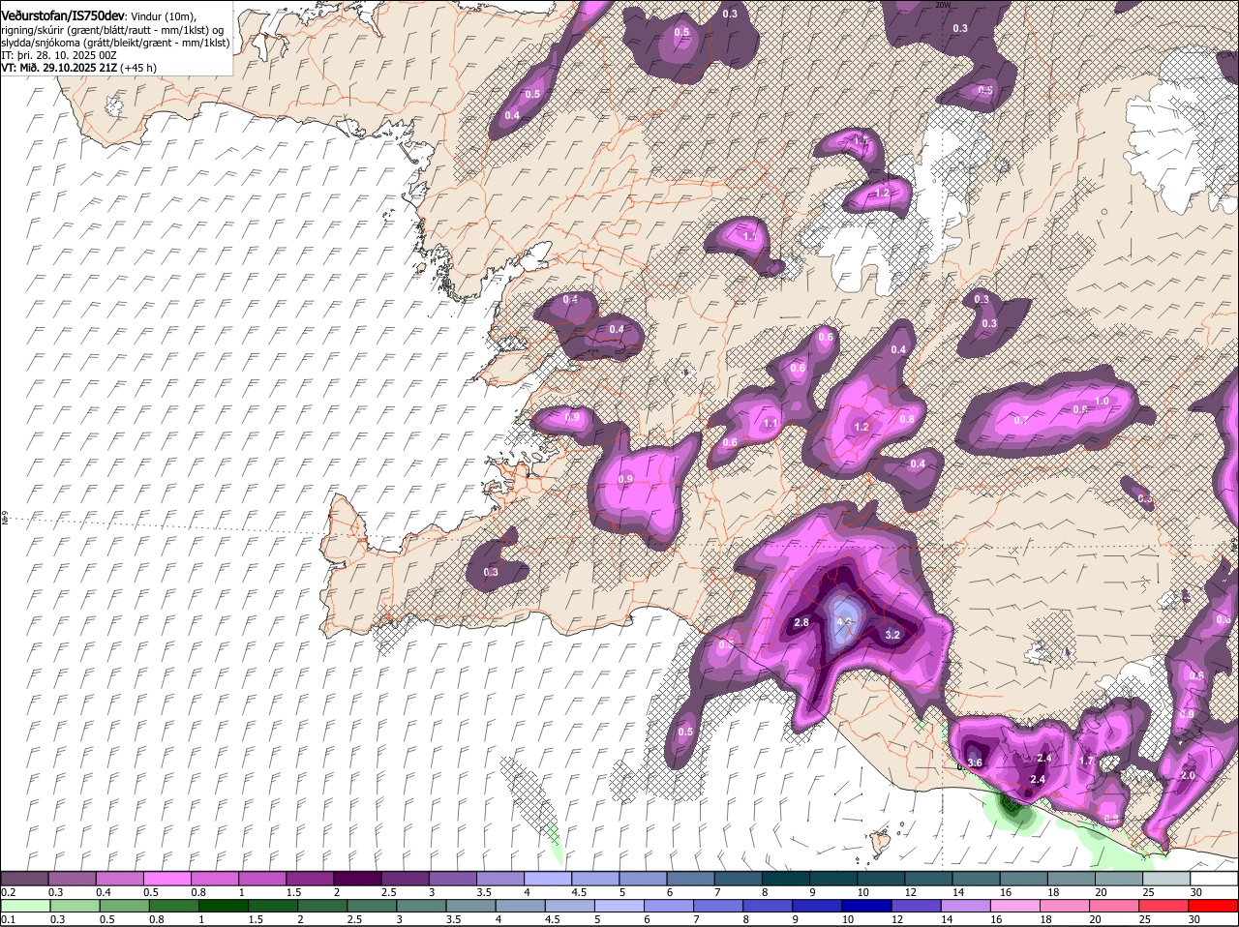Image resolution: width=1239 pixels, height=927 pixels.
Task: Click the 'Veðurstofan/IS750dev' title text
Action: [x=62, y=16]
